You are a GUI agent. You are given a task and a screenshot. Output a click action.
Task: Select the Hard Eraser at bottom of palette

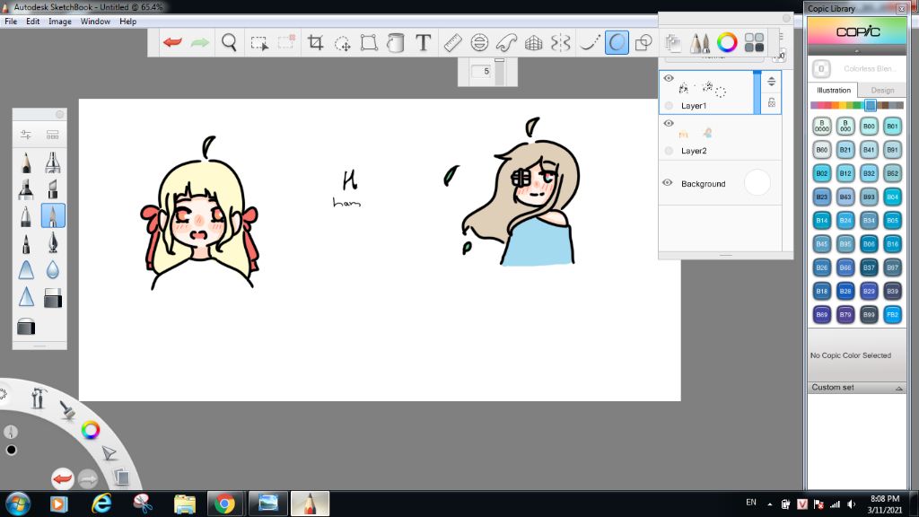(26, 326)
